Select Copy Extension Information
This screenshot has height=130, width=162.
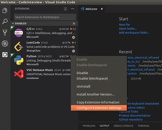(x=99, y=102)
